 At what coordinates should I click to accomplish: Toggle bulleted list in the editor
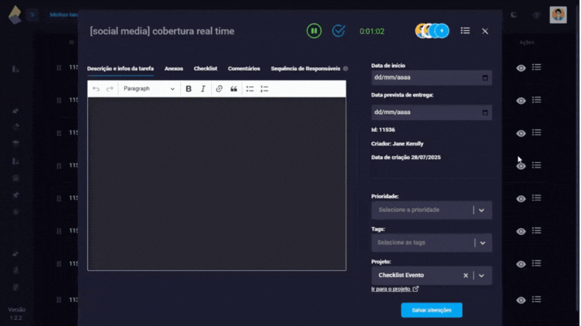pos(250,89)
